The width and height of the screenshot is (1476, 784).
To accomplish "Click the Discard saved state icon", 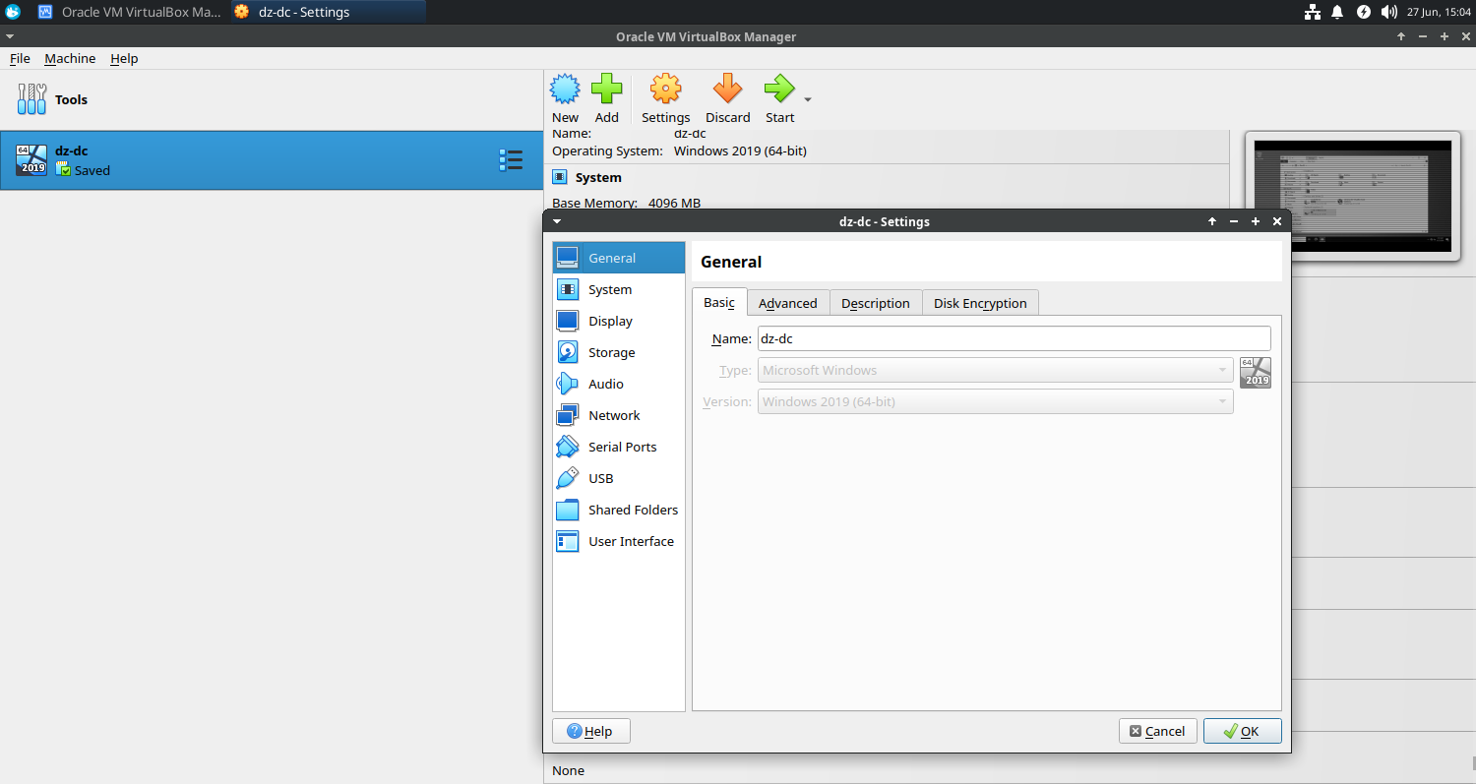I will 727,90.
